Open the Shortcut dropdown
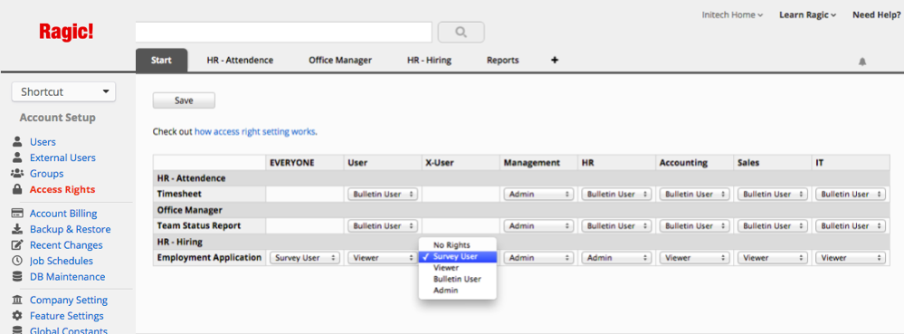This screenshot has height=334, width=904. 63,91
